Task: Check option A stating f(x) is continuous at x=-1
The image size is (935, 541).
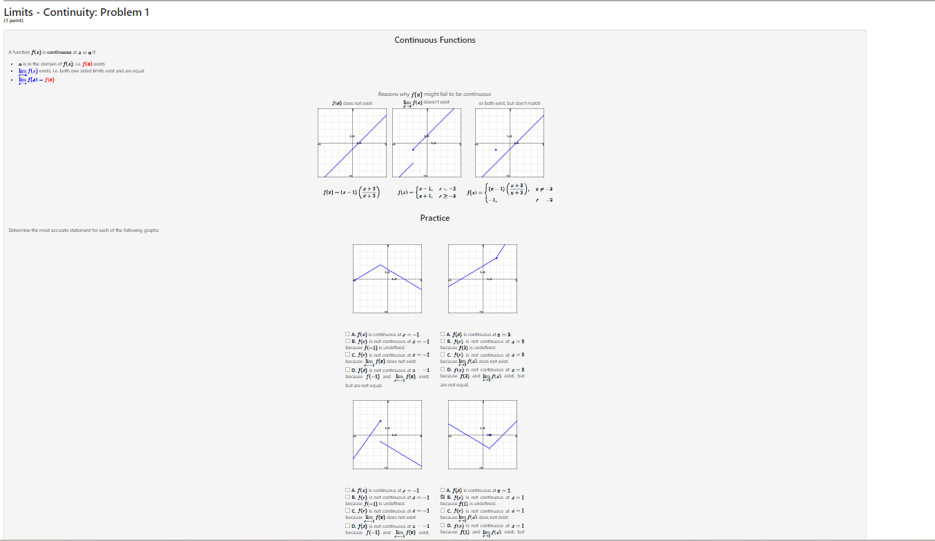Action: click(347, 334)
